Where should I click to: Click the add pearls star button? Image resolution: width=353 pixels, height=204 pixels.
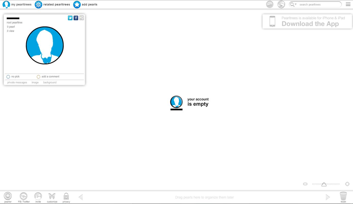pyautogui.click(x=77, y=4)
